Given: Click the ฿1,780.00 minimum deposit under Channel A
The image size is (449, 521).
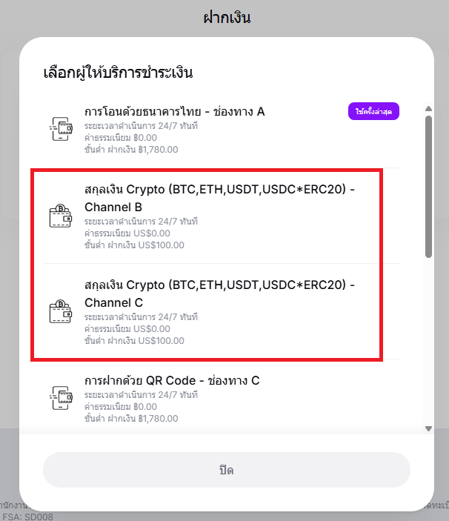Looking at the screenshot, I should (130, 150).
